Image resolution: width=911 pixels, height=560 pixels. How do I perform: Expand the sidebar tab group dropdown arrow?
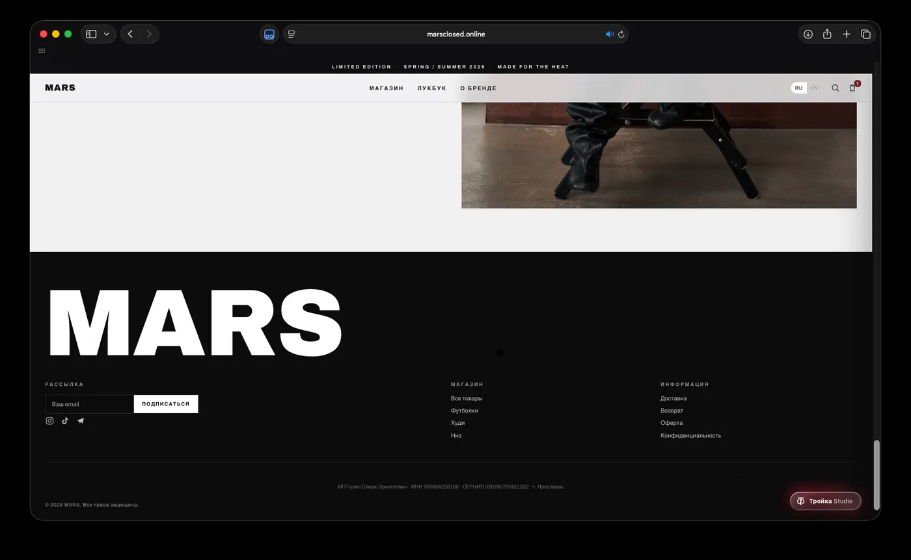click(107, 34)
